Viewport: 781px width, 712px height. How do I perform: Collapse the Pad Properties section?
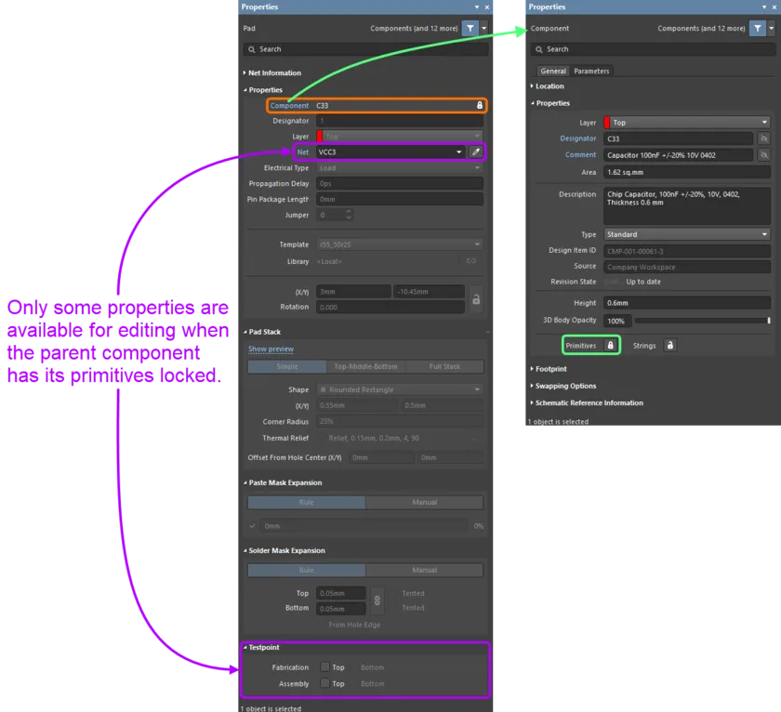click(x=245, y=89)
